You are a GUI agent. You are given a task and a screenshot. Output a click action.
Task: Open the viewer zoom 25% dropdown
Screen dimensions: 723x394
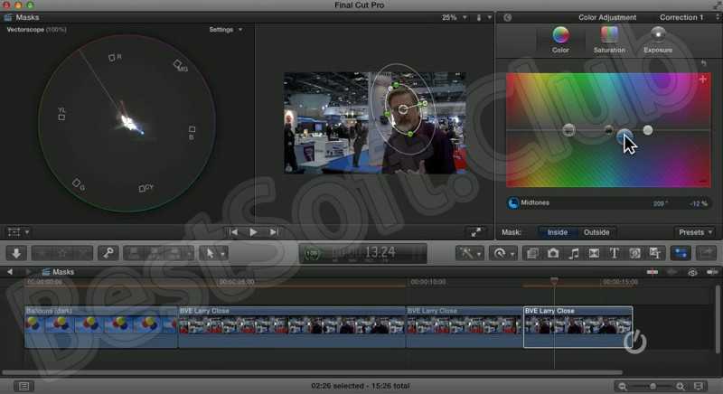pos(455,17)
